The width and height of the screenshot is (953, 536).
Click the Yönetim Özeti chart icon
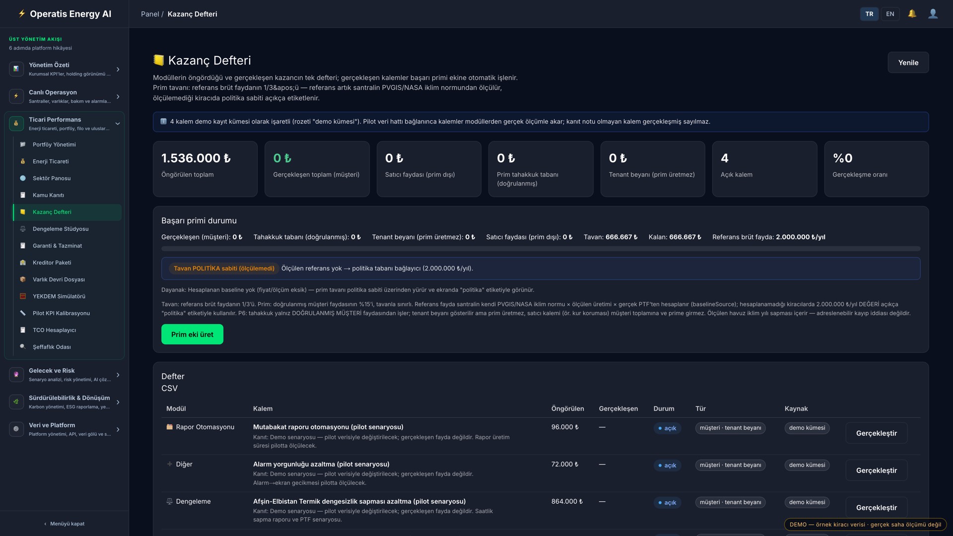pos(16,69)
